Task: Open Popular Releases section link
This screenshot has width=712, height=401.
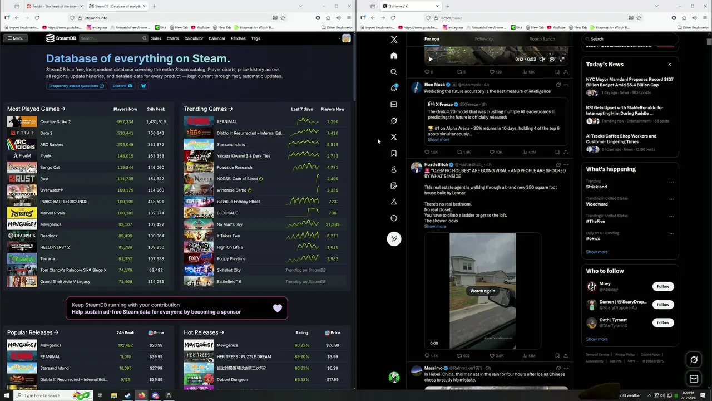Action: (33, 332)
